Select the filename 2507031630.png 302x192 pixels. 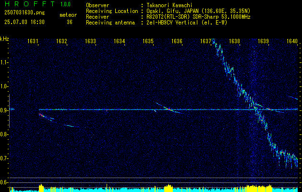pos(24,13)
